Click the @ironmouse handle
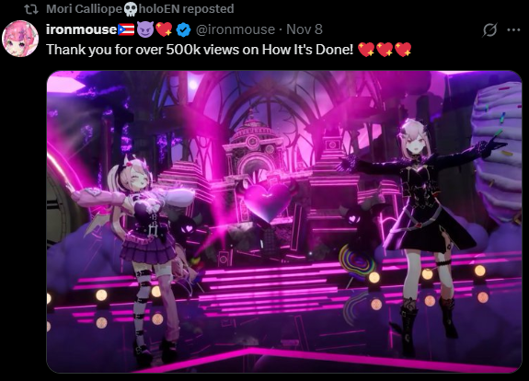Screen dimensions: 529x381 pos(236,29)
